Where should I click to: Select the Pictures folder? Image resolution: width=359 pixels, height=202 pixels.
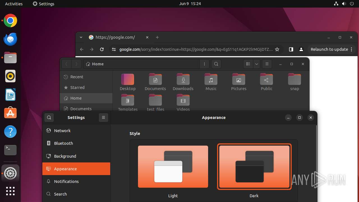tap(239, 82)
